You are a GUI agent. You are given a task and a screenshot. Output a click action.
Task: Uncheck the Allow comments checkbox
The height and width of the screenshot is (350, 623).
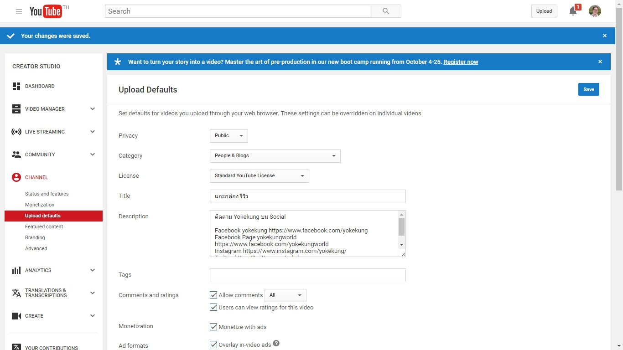click(213, 295)
